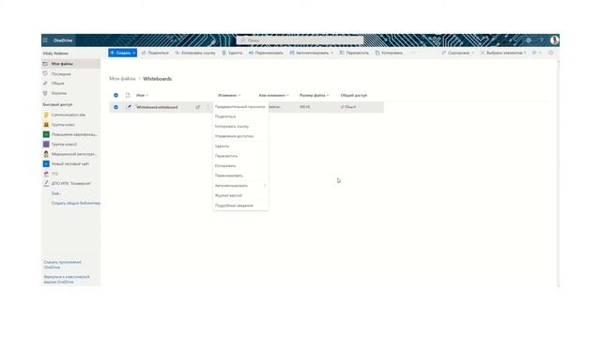Open the Сортировка dropdown

[x=458, y=53]
